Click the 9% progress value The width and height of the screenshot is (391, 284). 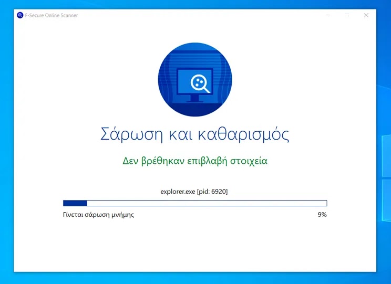(x=322, y=215)
